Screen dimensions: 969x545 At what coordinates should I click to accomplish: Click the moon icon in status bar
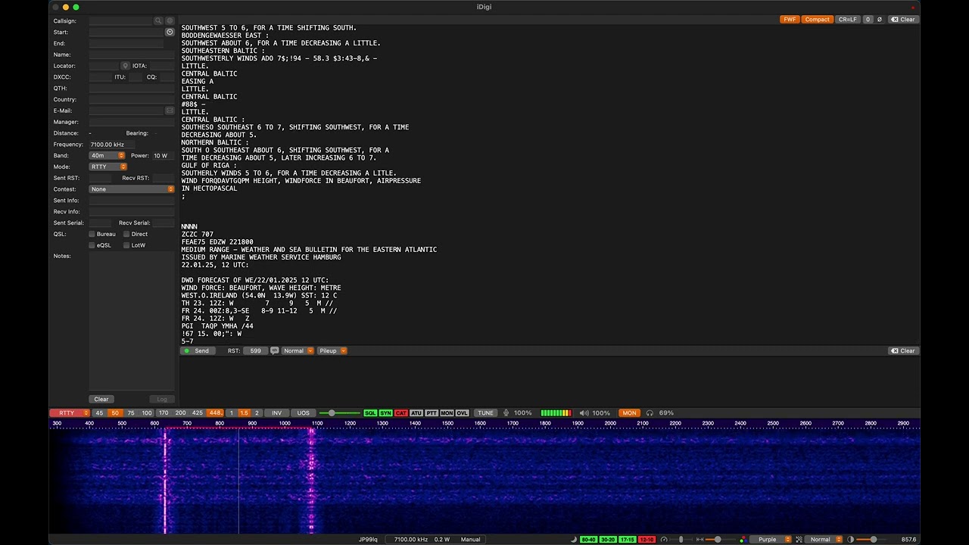(x=573, y=540)
